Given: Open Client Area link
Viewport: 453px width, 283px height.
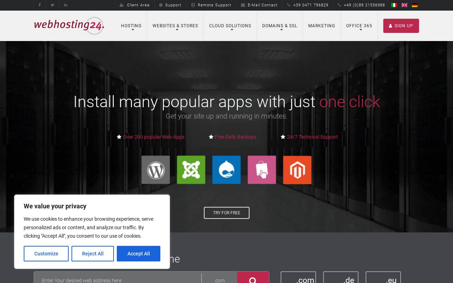Looking at the screenshot, I should [134, 5].
